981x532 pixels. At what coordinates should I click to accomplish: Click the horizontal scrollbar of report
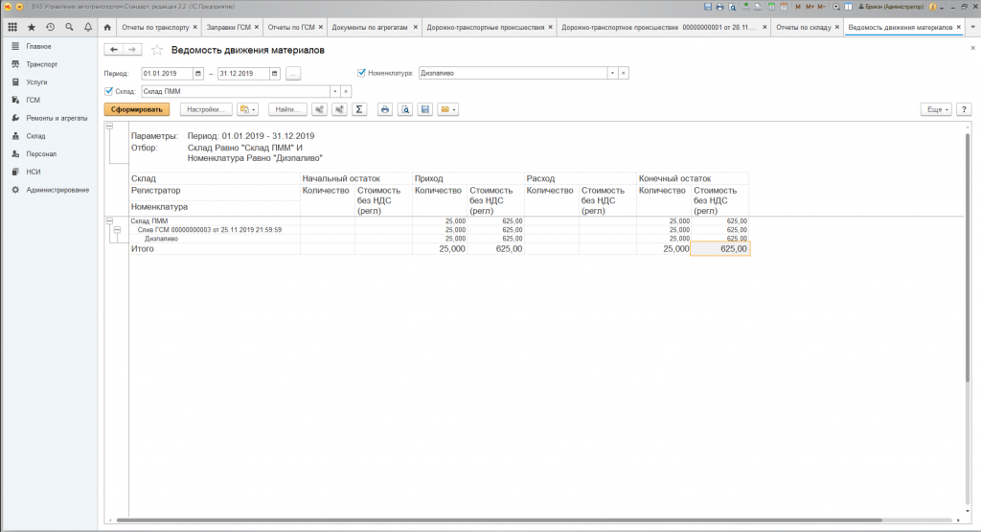coord(499,520)
